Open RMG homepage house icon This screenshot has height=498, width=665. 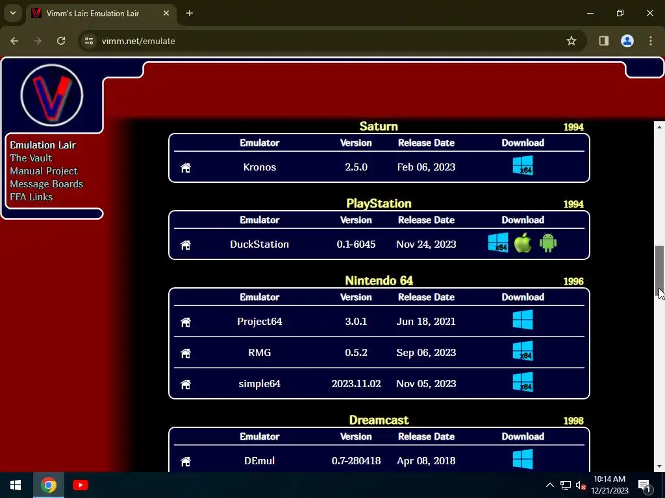[x=186, y=353]
